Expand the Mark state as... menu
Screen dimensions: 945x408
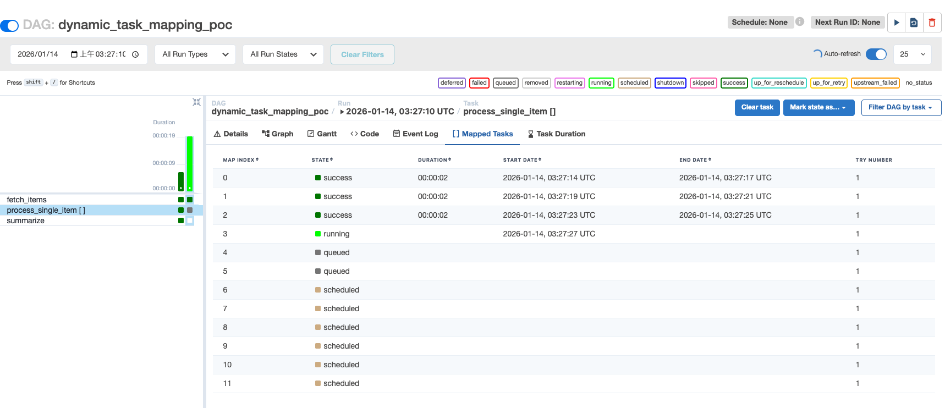[x=818, y=108]
